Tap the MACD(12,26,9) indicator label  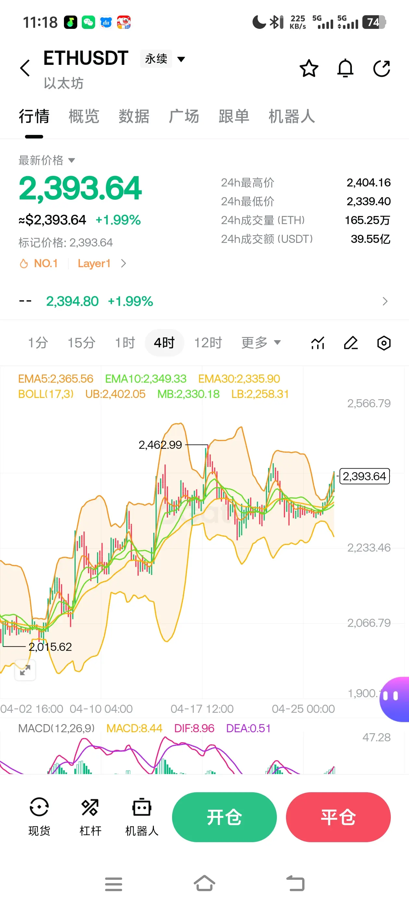(x=56, y=728)
